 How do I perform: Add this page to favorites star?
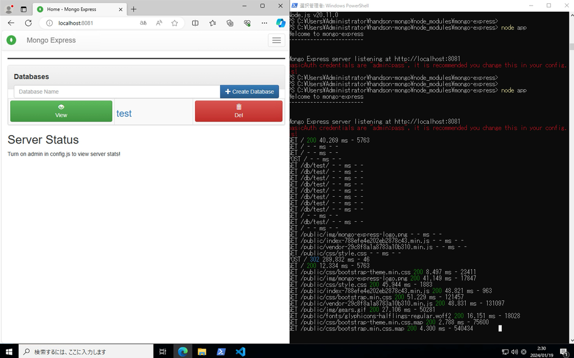point(175,23)
